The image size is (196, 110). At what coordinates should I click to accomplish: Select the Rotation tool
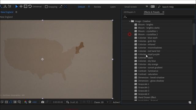click(x=30, y=6)
